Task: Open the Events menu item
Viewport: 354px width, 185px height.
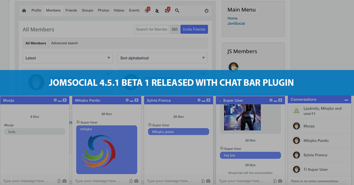Action: (134, 10)
